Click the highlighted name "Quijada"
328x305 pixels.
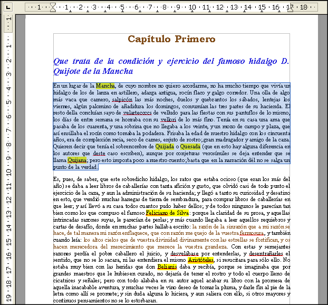tap(165, 147)
